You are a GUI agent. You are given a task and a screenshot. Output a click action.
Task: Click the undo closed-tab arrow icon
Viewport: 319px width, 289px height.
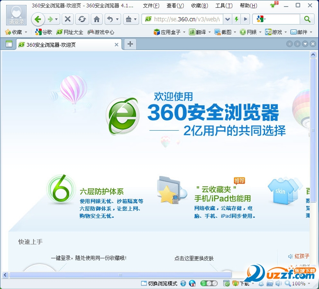[110, 19]
